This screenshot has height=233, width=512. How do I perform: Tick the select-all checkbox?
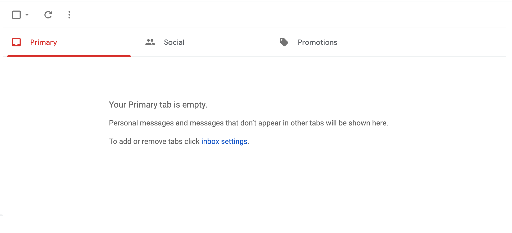[x=16, y=15]
